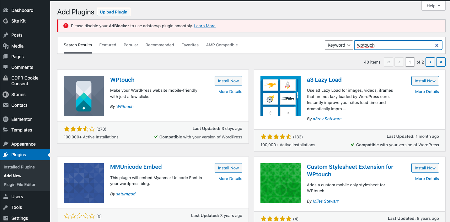Click the Custom Stylesheet Extension green thumbnail

click(281, 183)
